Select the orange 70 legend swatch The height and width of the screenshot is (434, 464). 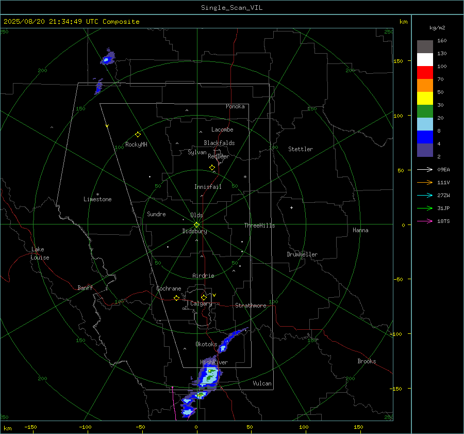pos(425,85)
